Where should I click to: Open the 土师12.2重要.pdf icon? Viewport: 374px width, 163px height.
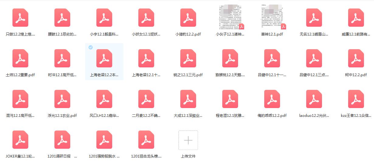(20, 58)
